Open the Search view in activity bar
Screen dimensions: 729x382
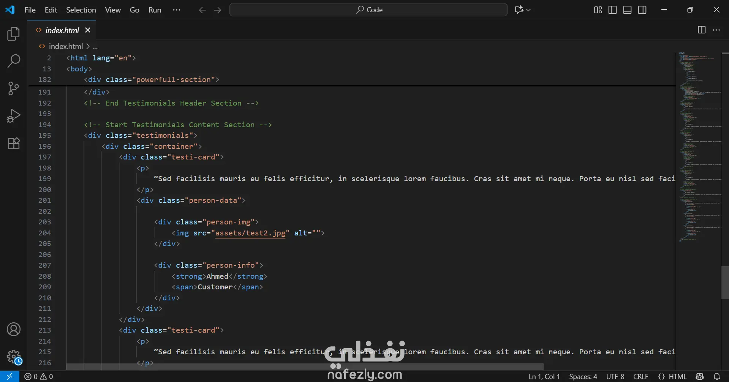(x=14, y=61)
